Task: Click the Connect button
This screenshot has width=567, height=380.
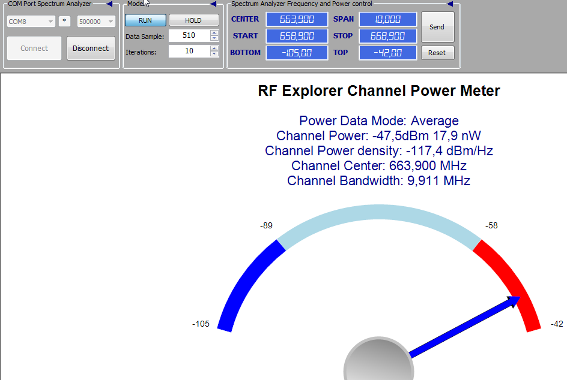Action: coord(34,49)
